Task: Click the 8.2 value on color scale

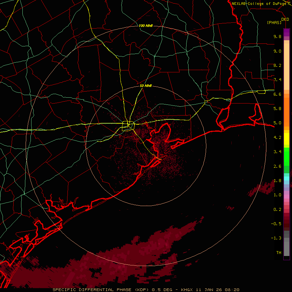Action: tap(277, 65)
